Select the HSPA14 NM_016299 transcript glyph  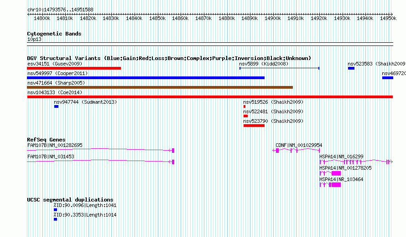[x=356, y=162]
